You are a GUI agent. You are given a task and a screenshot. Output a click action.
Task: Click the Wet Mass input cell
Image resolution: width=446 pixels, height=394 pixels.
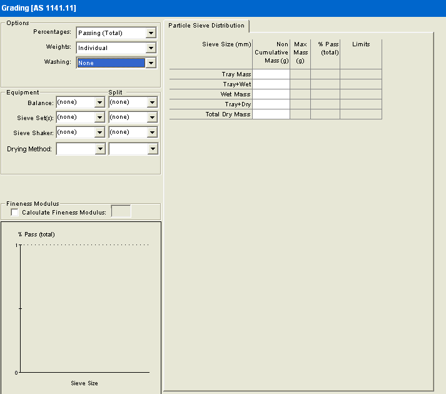coord(271,94)
